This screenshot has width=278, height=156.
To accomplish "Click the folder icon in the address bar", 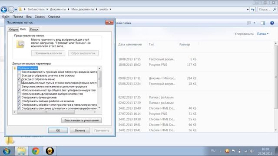I will [x=20, y=9].
